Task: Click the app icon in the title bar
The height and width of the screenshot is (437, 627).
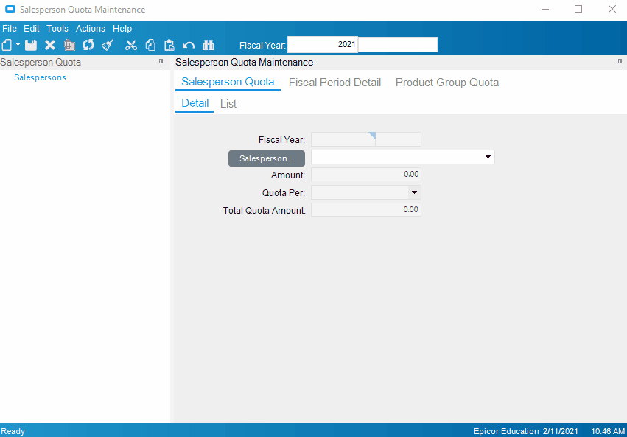Action: 10,9
